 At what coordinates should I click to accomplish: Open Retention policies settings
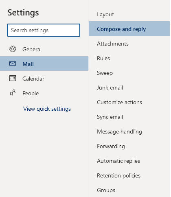pyautogui.click(x=129, y=175)
